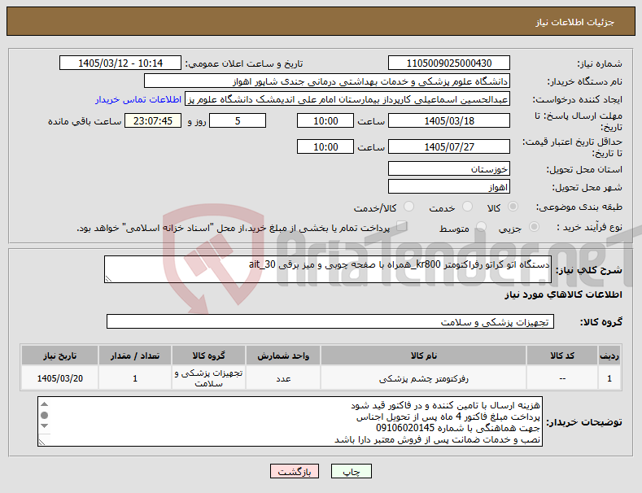Click the کد کالا column header
The height and width of the screenshot is (493, 642).
(562, 356)
